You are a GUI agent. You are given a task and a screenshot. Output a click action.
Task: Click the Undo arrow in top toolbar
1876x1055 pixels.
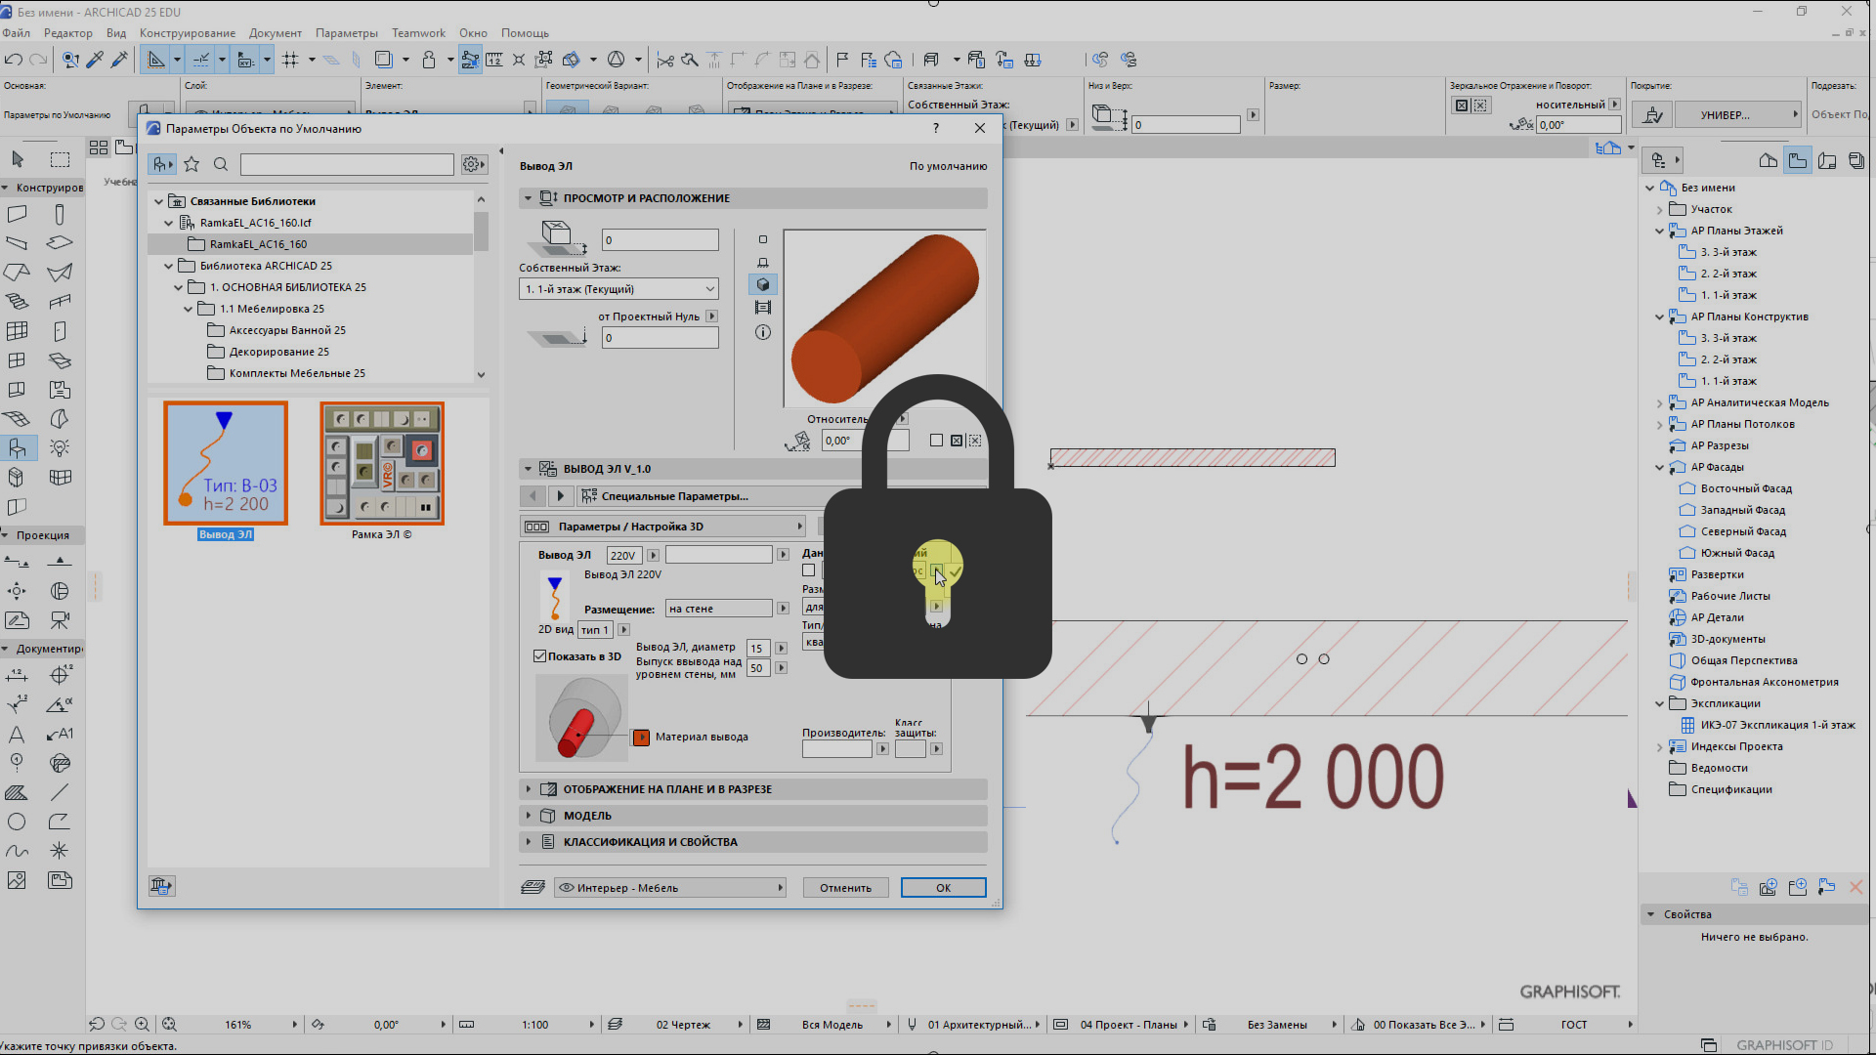coord(14,60)
